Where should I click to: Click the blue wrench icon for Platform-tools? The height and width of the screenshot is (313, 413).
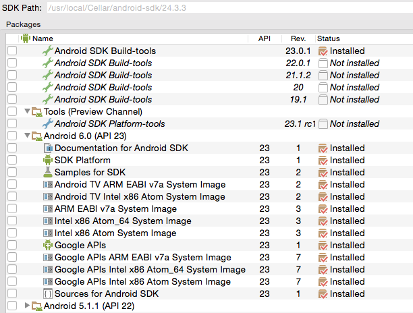(48, 123)
